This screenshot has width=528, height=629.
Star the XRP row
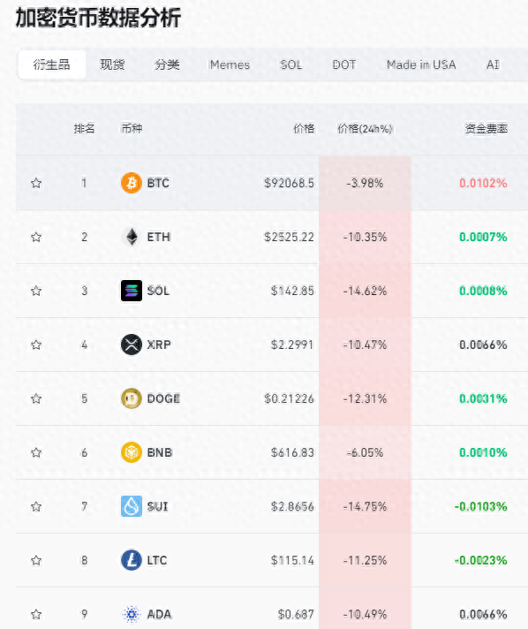[36, 345]
